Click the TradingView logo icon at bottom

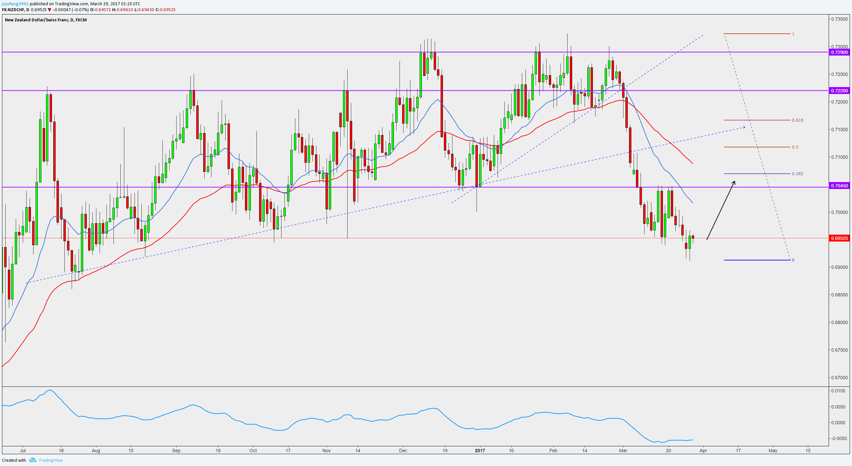coord(33,460)
